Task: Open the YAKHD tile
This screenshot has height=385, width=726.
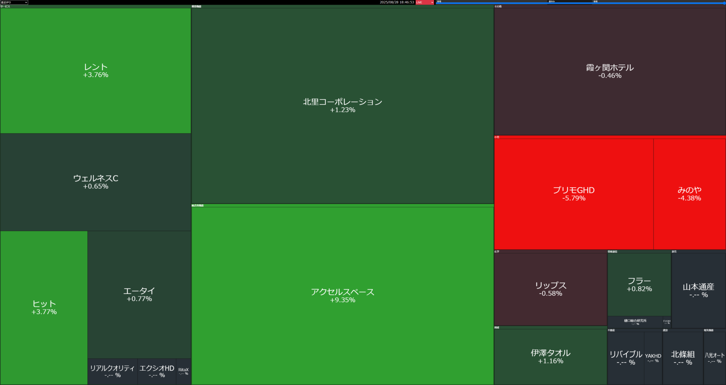Action: pos(653,358)
